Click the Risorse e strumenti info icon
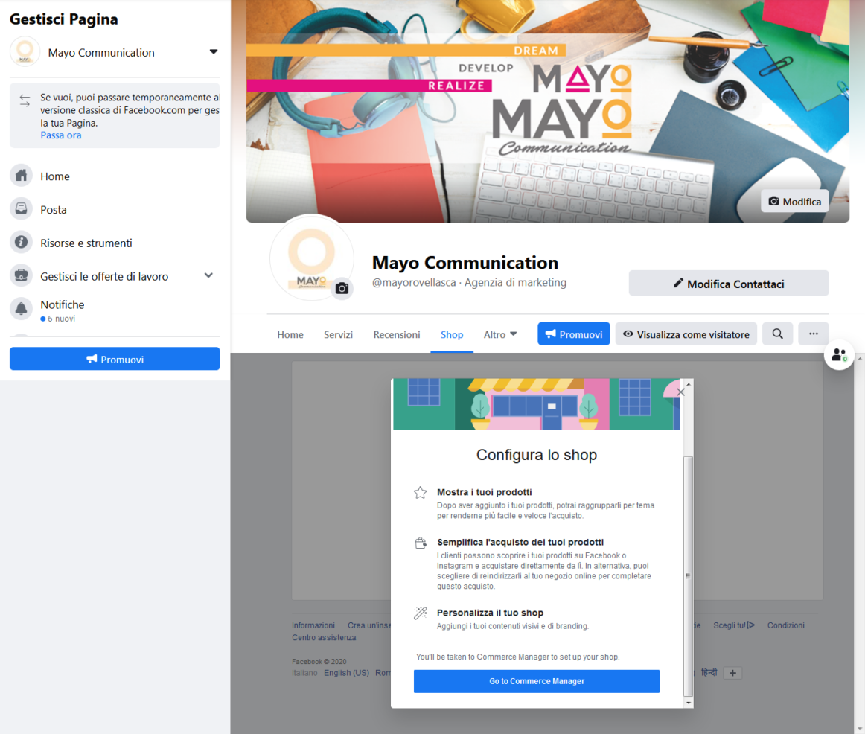 point(21,243)
